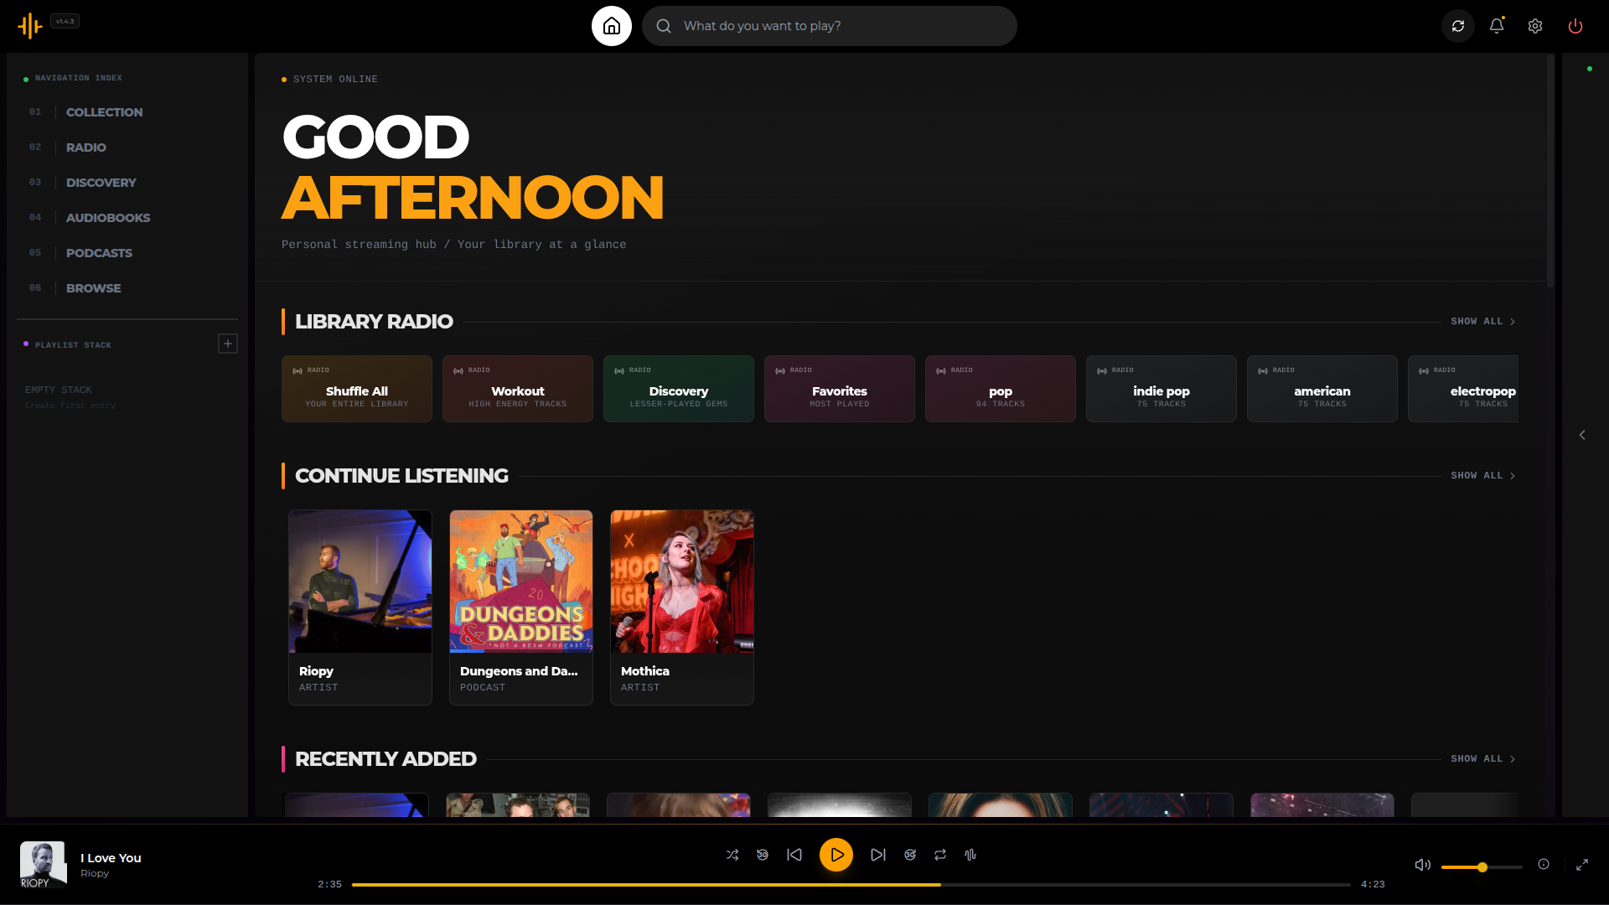Go to Podcasts in the sidebar
Image resolution: width=1609 pixels, height=905 pixels.
click(x=99, y=253)
